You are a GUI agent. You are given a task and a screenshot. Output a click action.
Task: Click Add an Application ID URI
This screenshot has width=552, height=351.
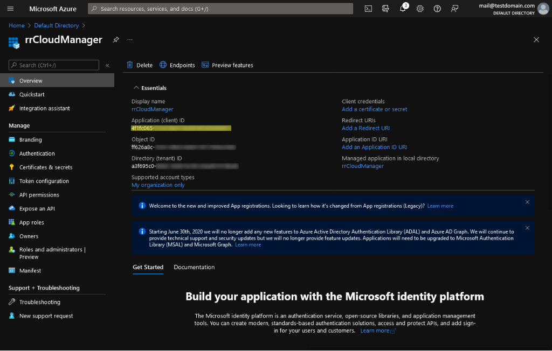(x=374, y=147)
